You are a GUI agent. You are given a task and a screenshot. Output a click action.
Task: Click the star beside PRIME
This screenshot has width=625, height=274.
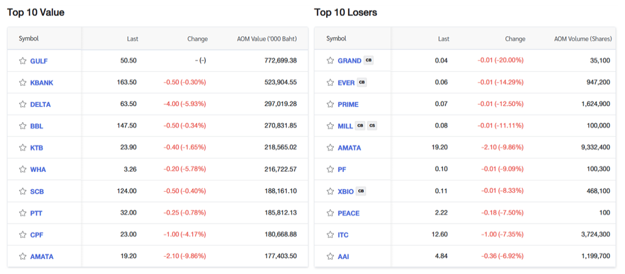click(x=330, y=104)
